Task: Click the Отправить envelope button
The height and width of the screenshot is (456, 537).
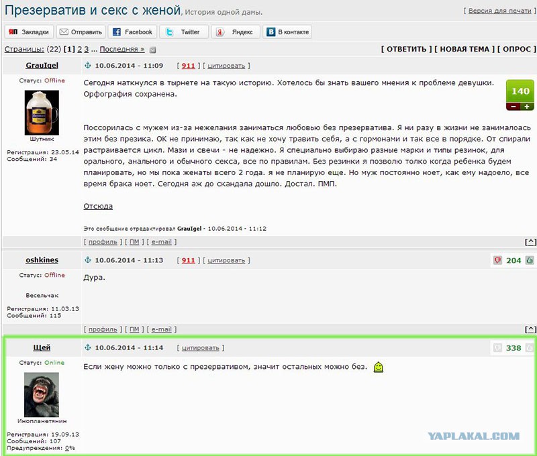Action: coord(81,32)
